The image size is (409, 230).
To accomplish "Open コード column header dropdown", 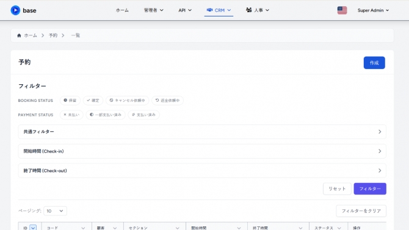I will (x=83, y=228).
